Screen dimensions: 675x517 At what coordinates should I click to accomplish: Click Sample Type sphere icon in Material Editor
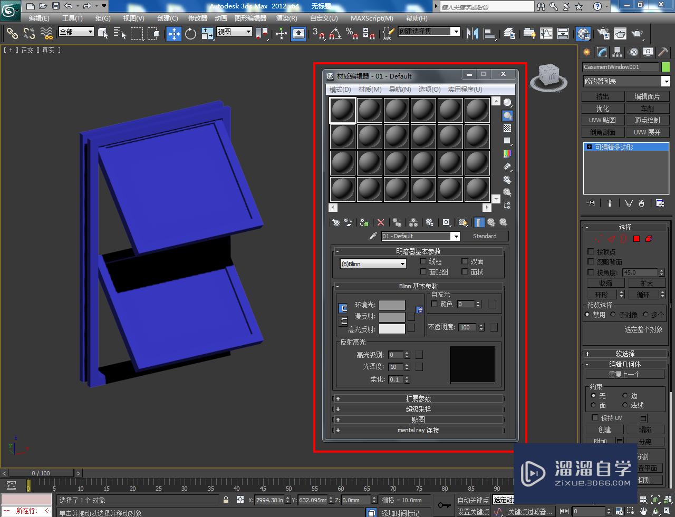click(507, 103)
